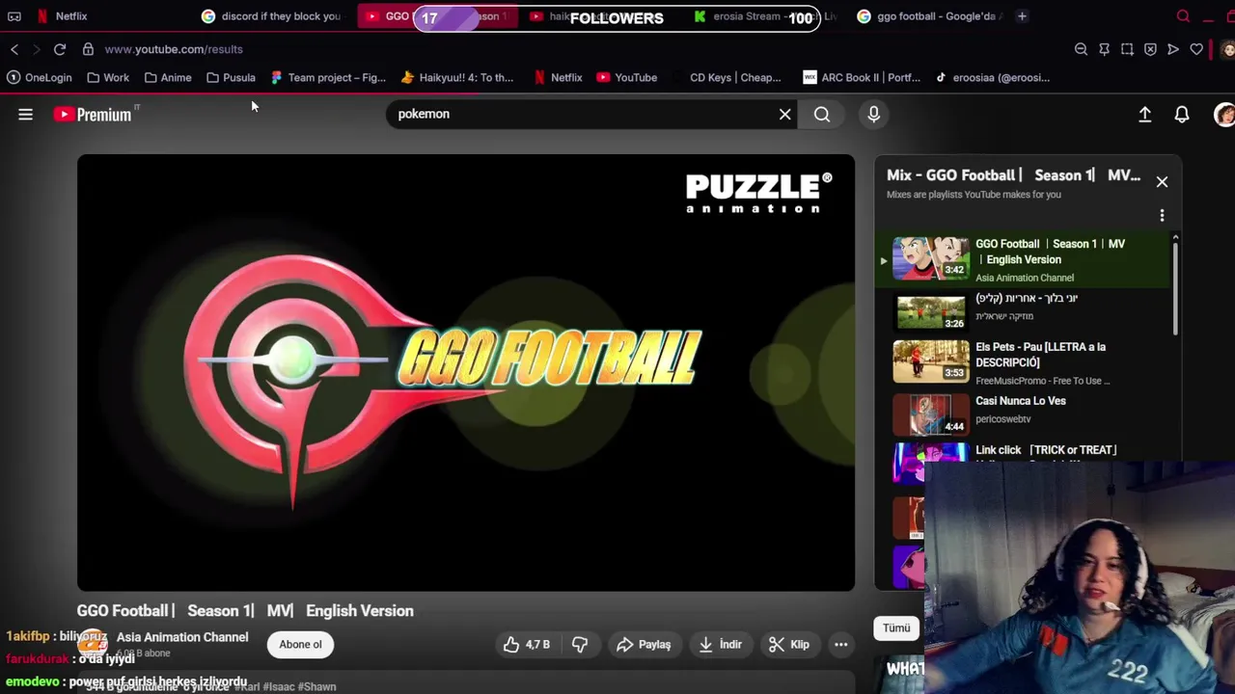This screenshot has width=1235, height=694.
Task: Open browser tab search magnifier
Action: point(1183,16)
